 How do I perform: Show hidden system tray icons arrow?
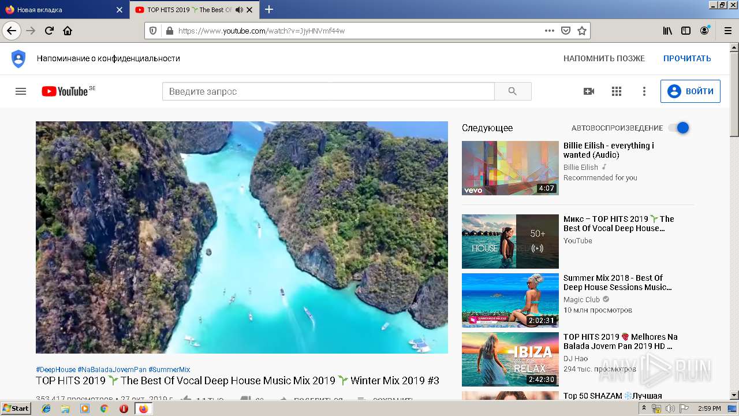(644, 408)
